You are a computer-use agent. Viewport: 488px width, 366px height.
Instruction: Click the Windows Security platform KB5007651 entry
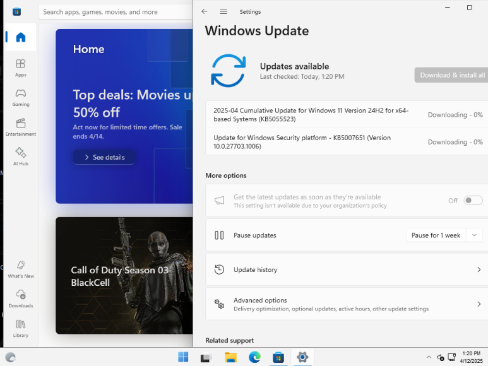pos(347,142)
